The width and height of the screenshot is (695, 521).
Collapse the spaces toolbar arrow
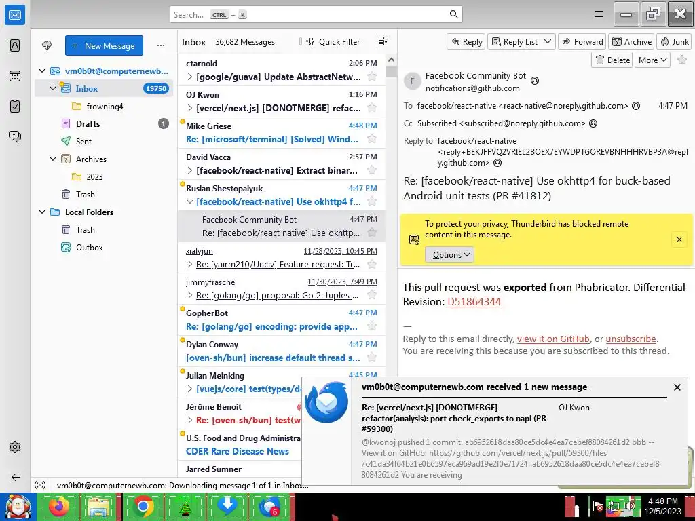pyautogui.click(x=15, y=477)
